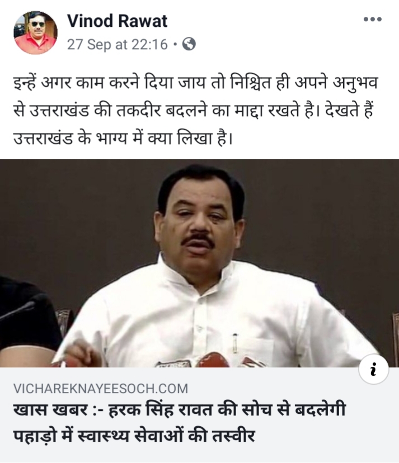Image resolution: width=399 pixels, height=463 pixels.
Task: Select the first line of Hindi post text
Action: (196, 83)
